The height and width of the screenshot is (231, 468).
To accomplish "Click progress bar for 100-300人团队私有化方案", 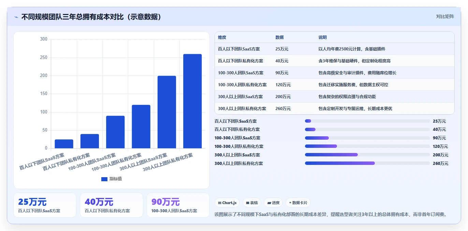I will click(x=367, y=146).
